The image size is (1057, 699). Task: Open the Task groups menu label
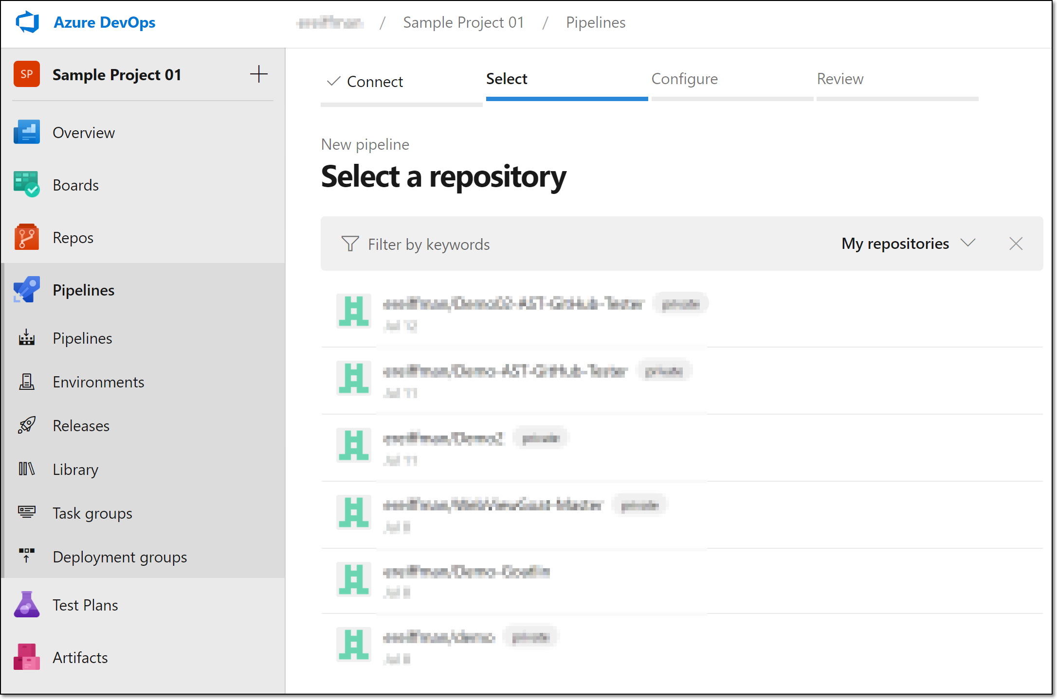point(92,513)
